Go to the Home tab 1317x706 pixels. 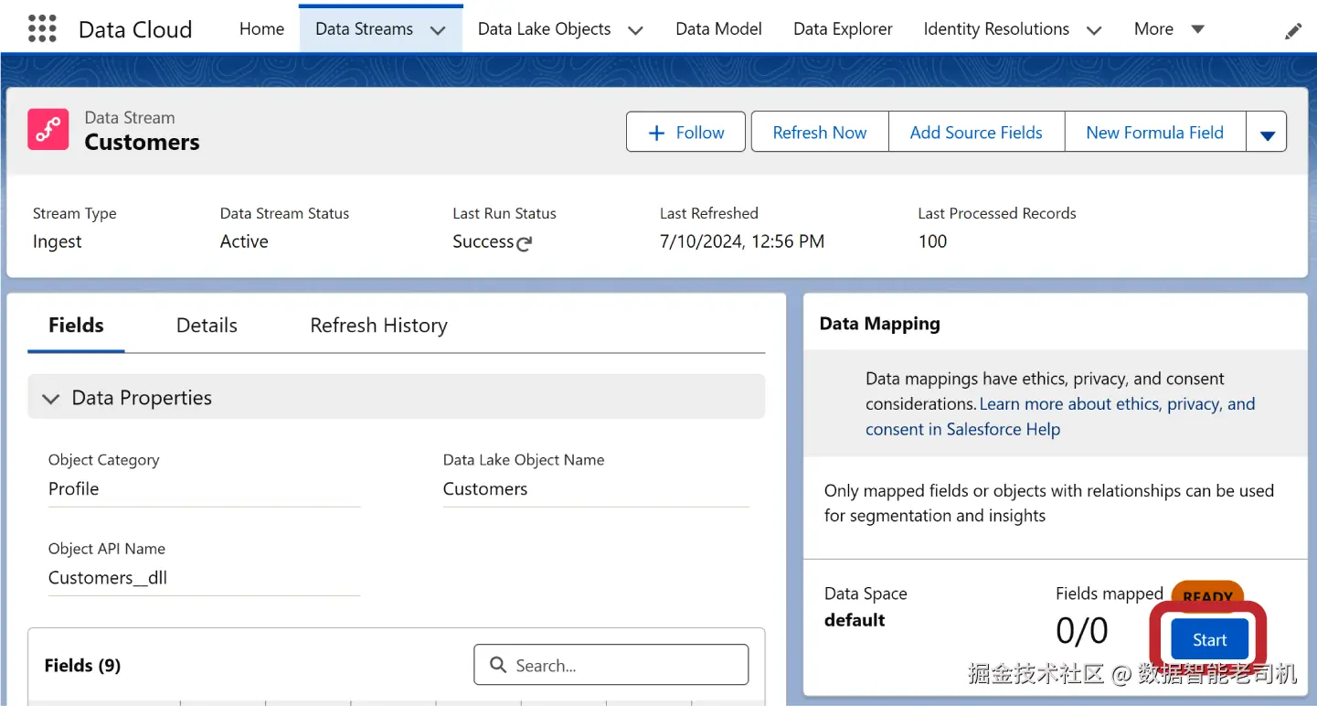coord(261,29)
